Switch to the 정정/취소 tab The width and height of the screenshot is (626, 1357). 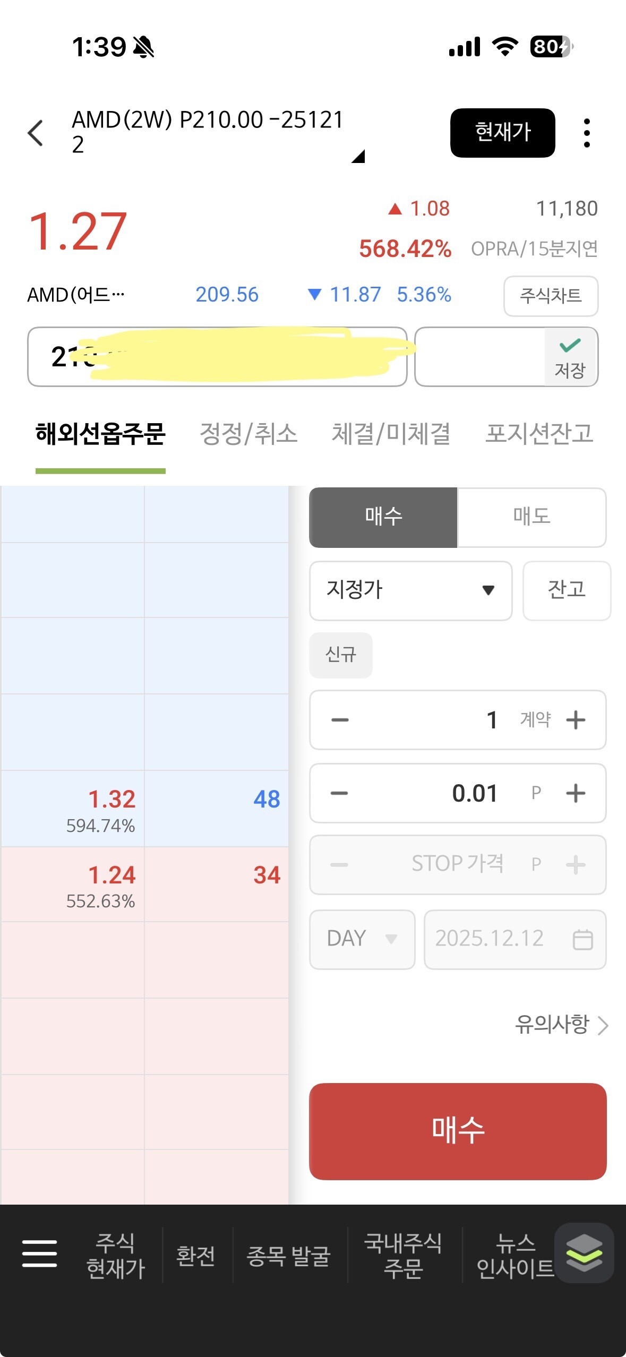click(248, 434)
